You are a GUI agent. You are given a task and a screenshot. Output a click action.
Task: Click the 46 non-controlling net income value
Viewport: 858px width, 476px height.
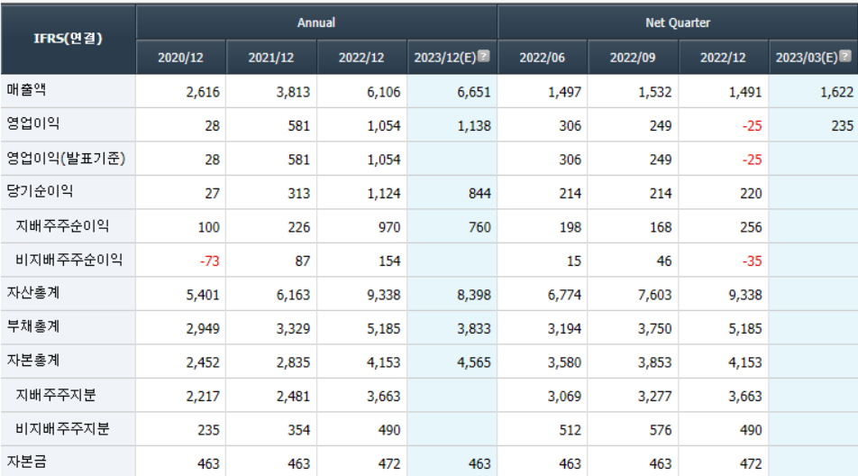click(664, 261)
